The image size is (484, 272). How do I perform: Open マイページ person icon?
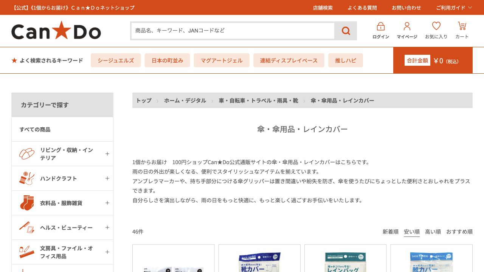click(x=407, y=26)
